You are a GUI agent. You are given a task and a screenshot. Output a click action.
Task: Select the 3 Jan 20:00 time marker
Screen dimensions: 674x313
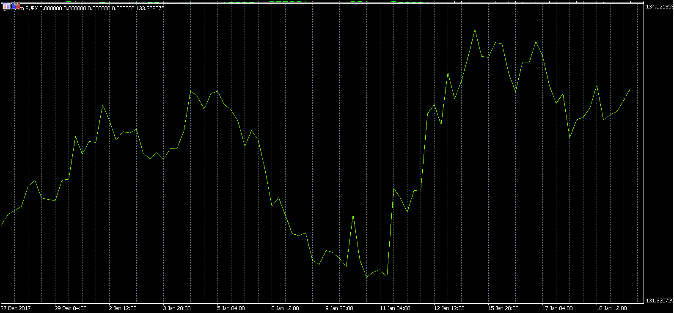coord(177,308)
